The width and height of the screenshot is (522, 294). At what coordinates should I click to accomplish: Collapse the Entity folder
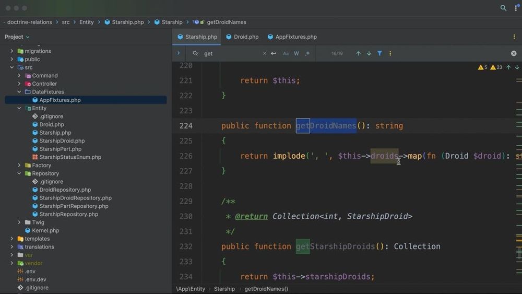(x=19, y=108)
